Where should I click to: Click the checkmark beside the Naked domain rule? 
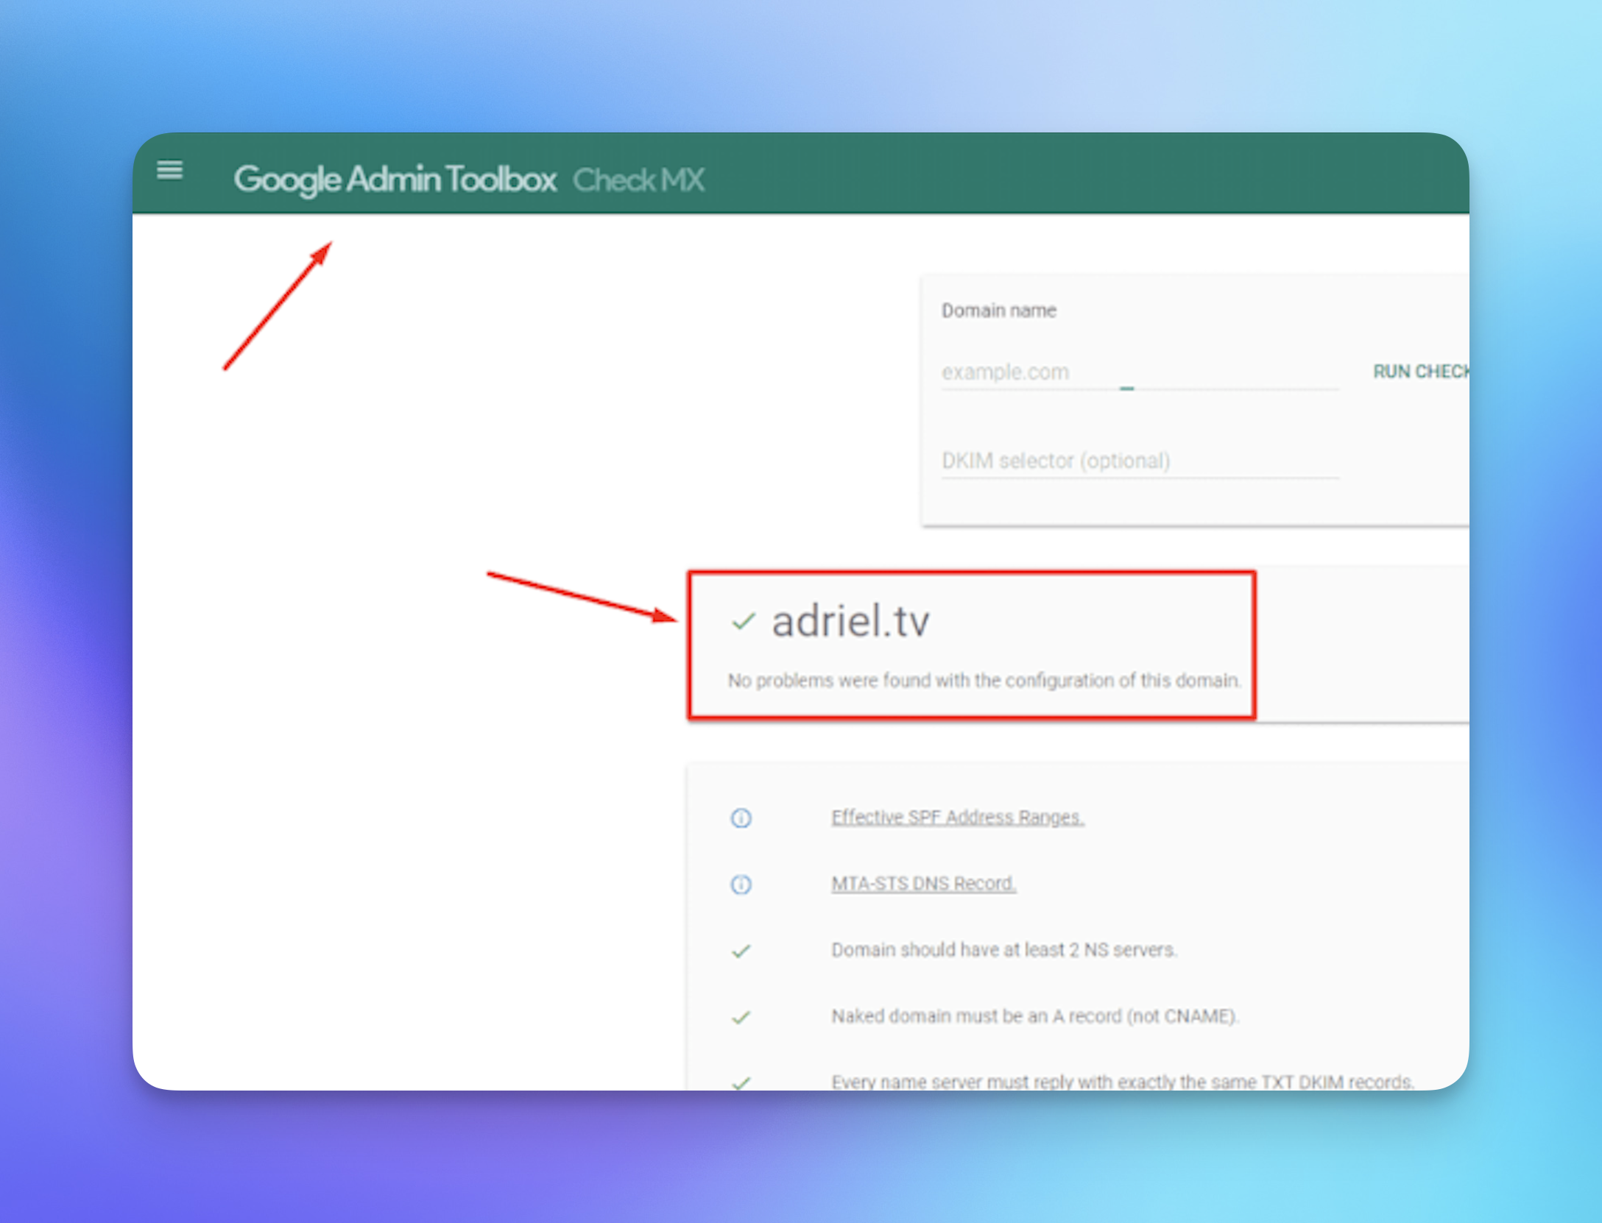coord(741,1017)
